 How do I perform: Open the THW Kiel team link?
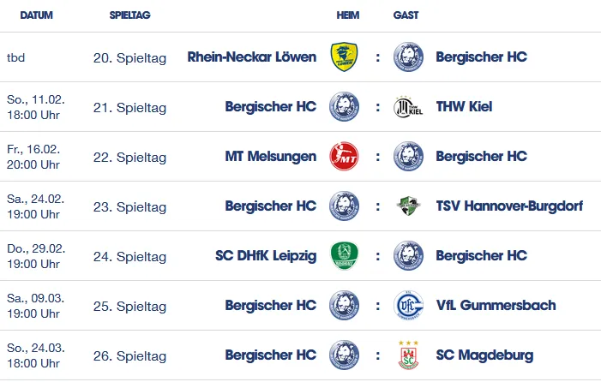tap(464, 107)
